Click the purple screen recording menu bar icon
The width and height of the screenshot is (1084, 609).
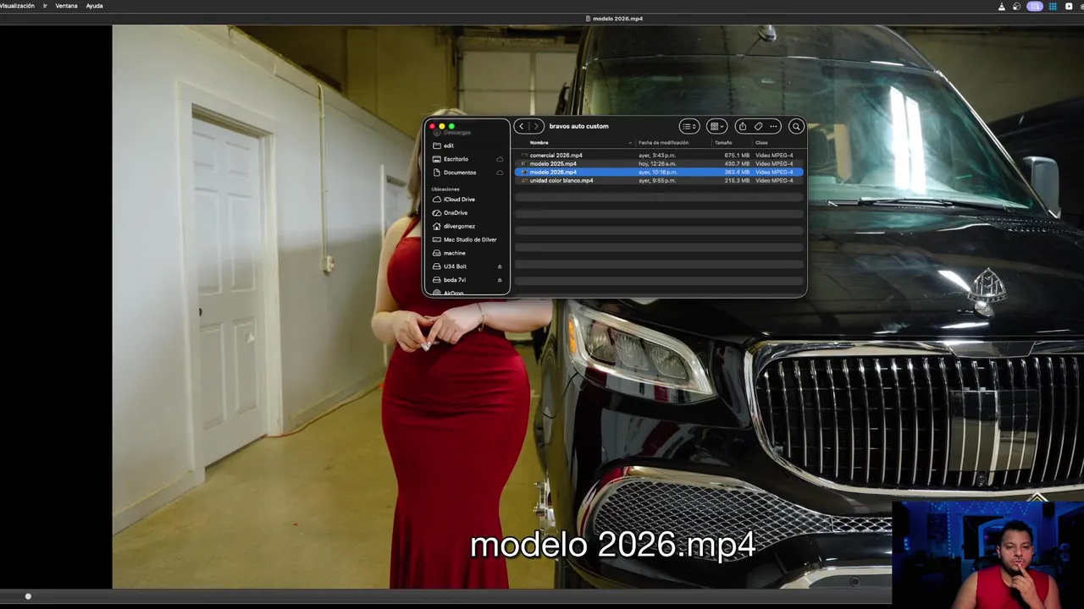click(x=1035, y=6)
